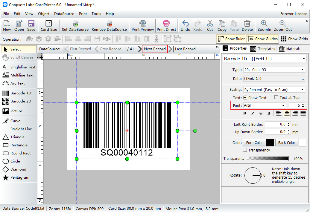Toggle bold on barcode text

tap(244, 113)
